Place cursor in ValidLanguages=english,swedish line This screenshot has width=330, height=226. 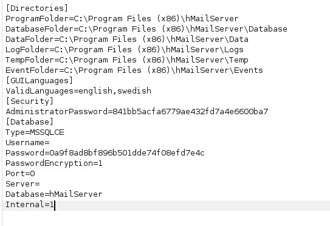click(x=78, y=91)
